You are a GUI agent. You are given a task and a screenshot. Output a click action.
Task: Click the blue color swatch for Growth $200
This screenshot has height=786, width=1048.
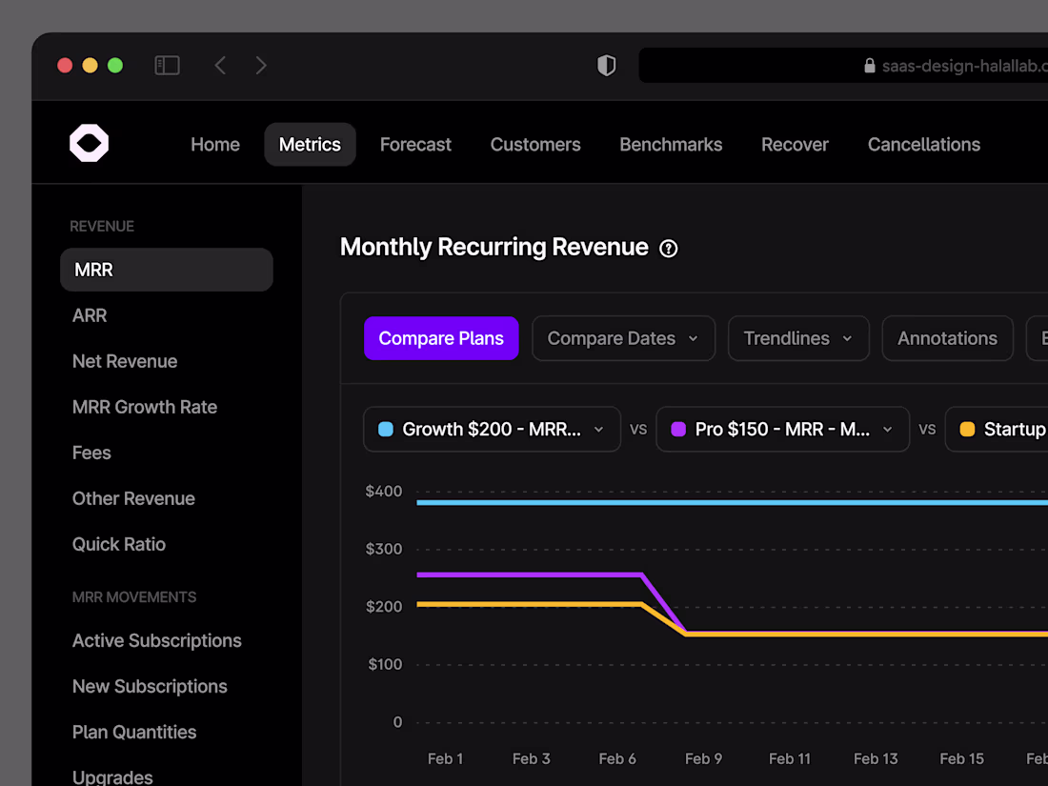[x=388, y=429]
